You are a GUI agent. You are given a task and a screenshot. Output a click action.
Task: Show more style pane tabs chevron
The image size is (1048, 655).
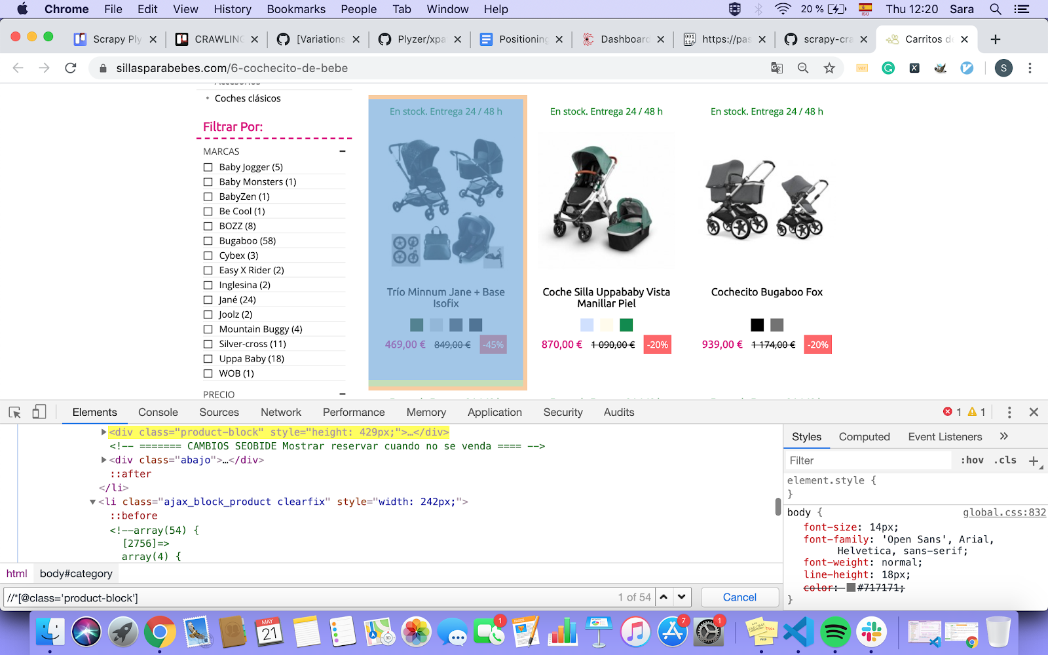click(1004, 436)
